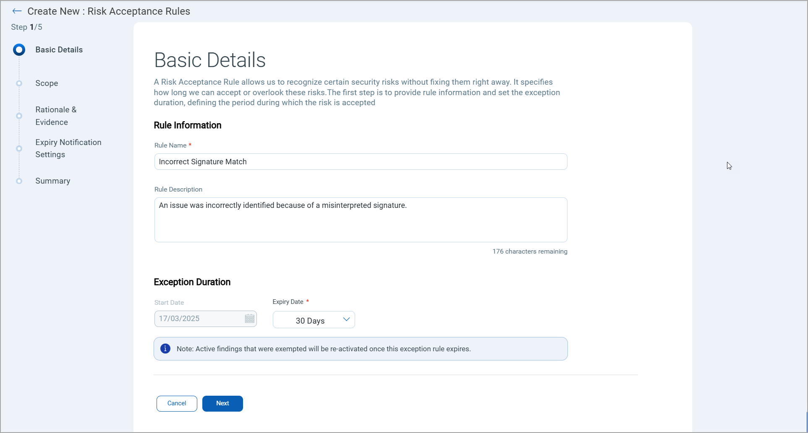Click the back arrow to return
Viewport: 808px width, 433px height.
click(x=17, y=11)
